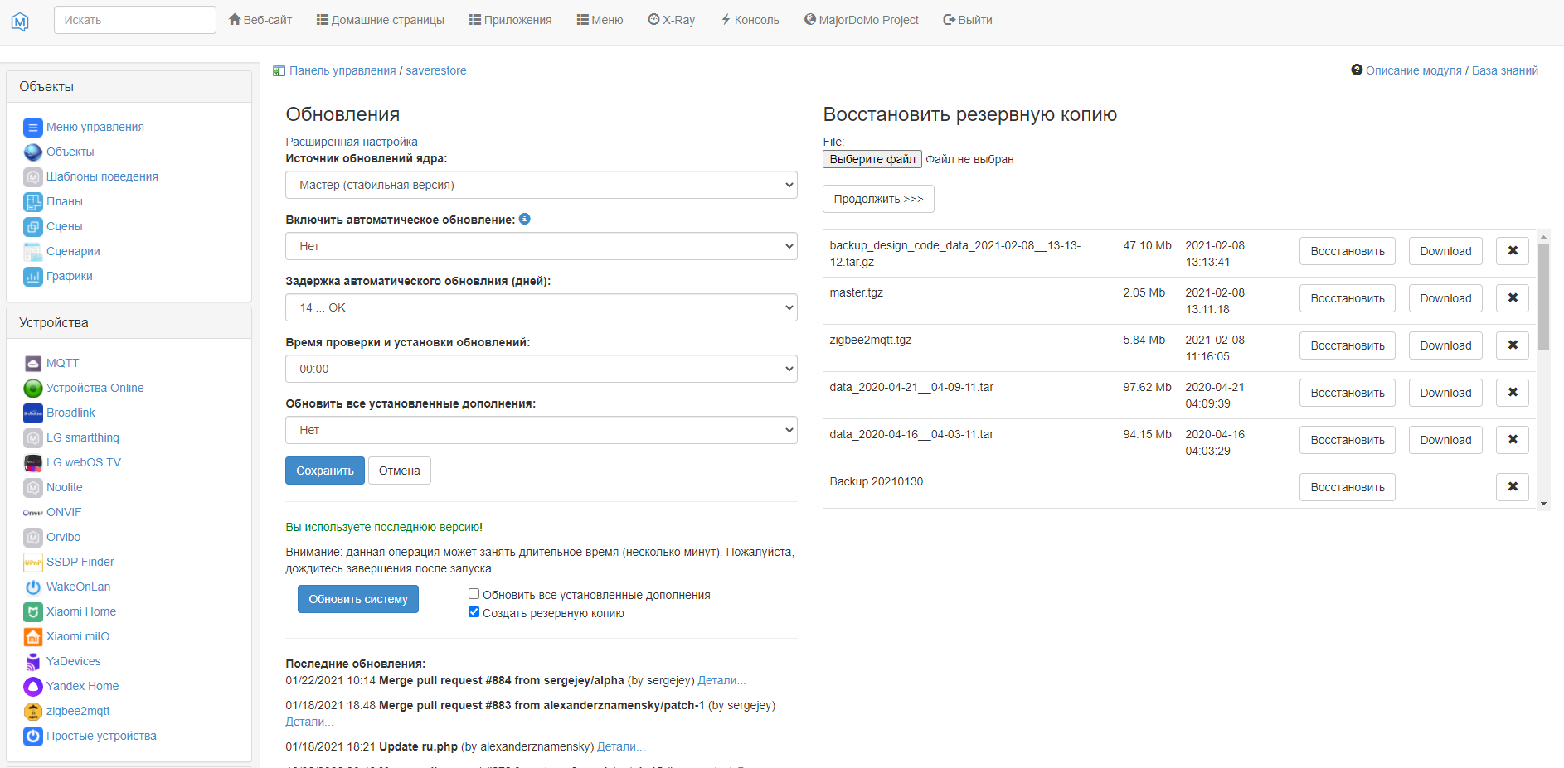This screenshot has height=768, width=1564.
Task: Click the Yandex Home icon
Action: click(x=32, y=687)
